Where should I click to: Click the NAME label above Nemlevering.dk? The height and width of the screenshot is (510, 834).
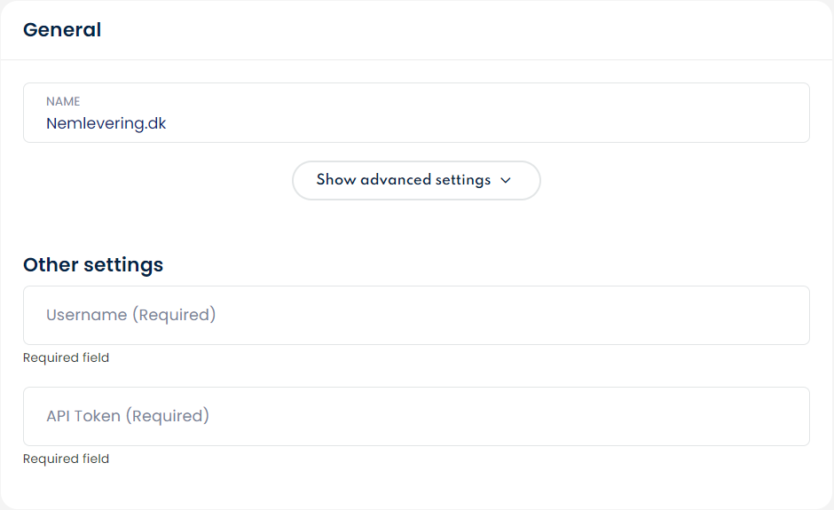point(63,102)
